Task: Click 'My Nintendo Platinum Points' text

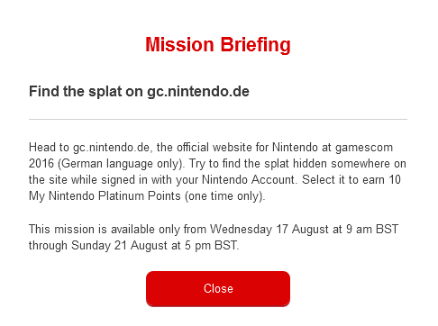Action: [x=105, y=196]
